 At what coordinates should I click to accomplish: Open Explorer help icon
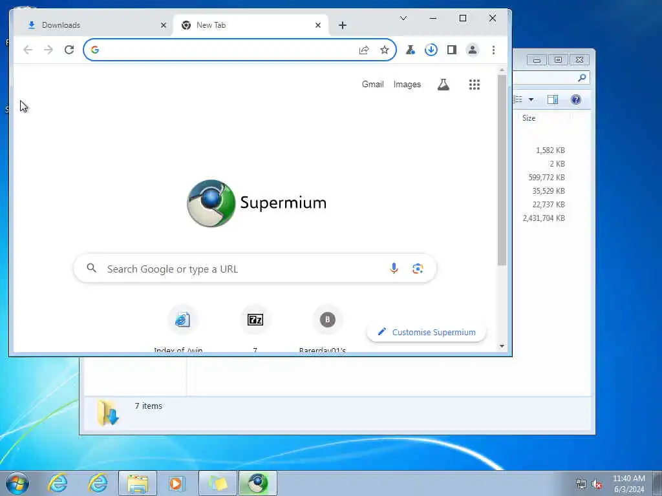(x=575, y=99)
